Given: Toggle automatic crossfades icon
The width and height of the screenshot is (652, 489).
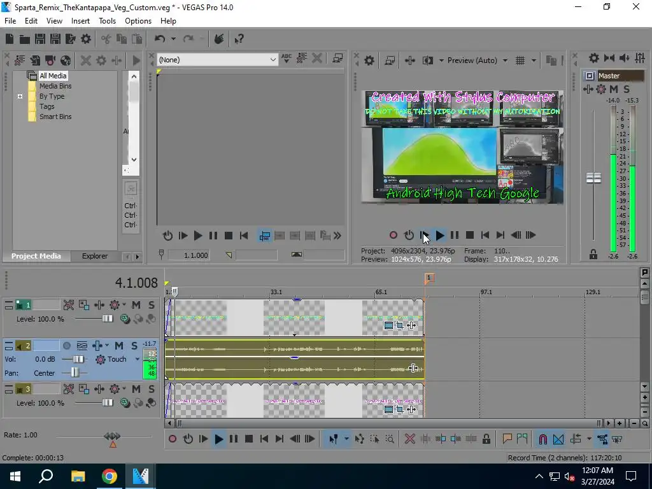Looking at the screenshot, I should pyautogui.click(x=558, y=439).
